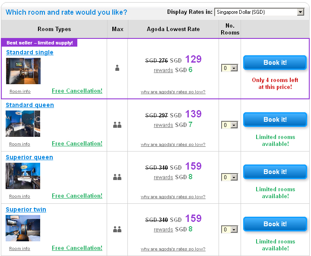The height and width of the screenshot is (256, 311).
Task: Click the SGD 129 price for Standard single
Action: coord(194,59)
